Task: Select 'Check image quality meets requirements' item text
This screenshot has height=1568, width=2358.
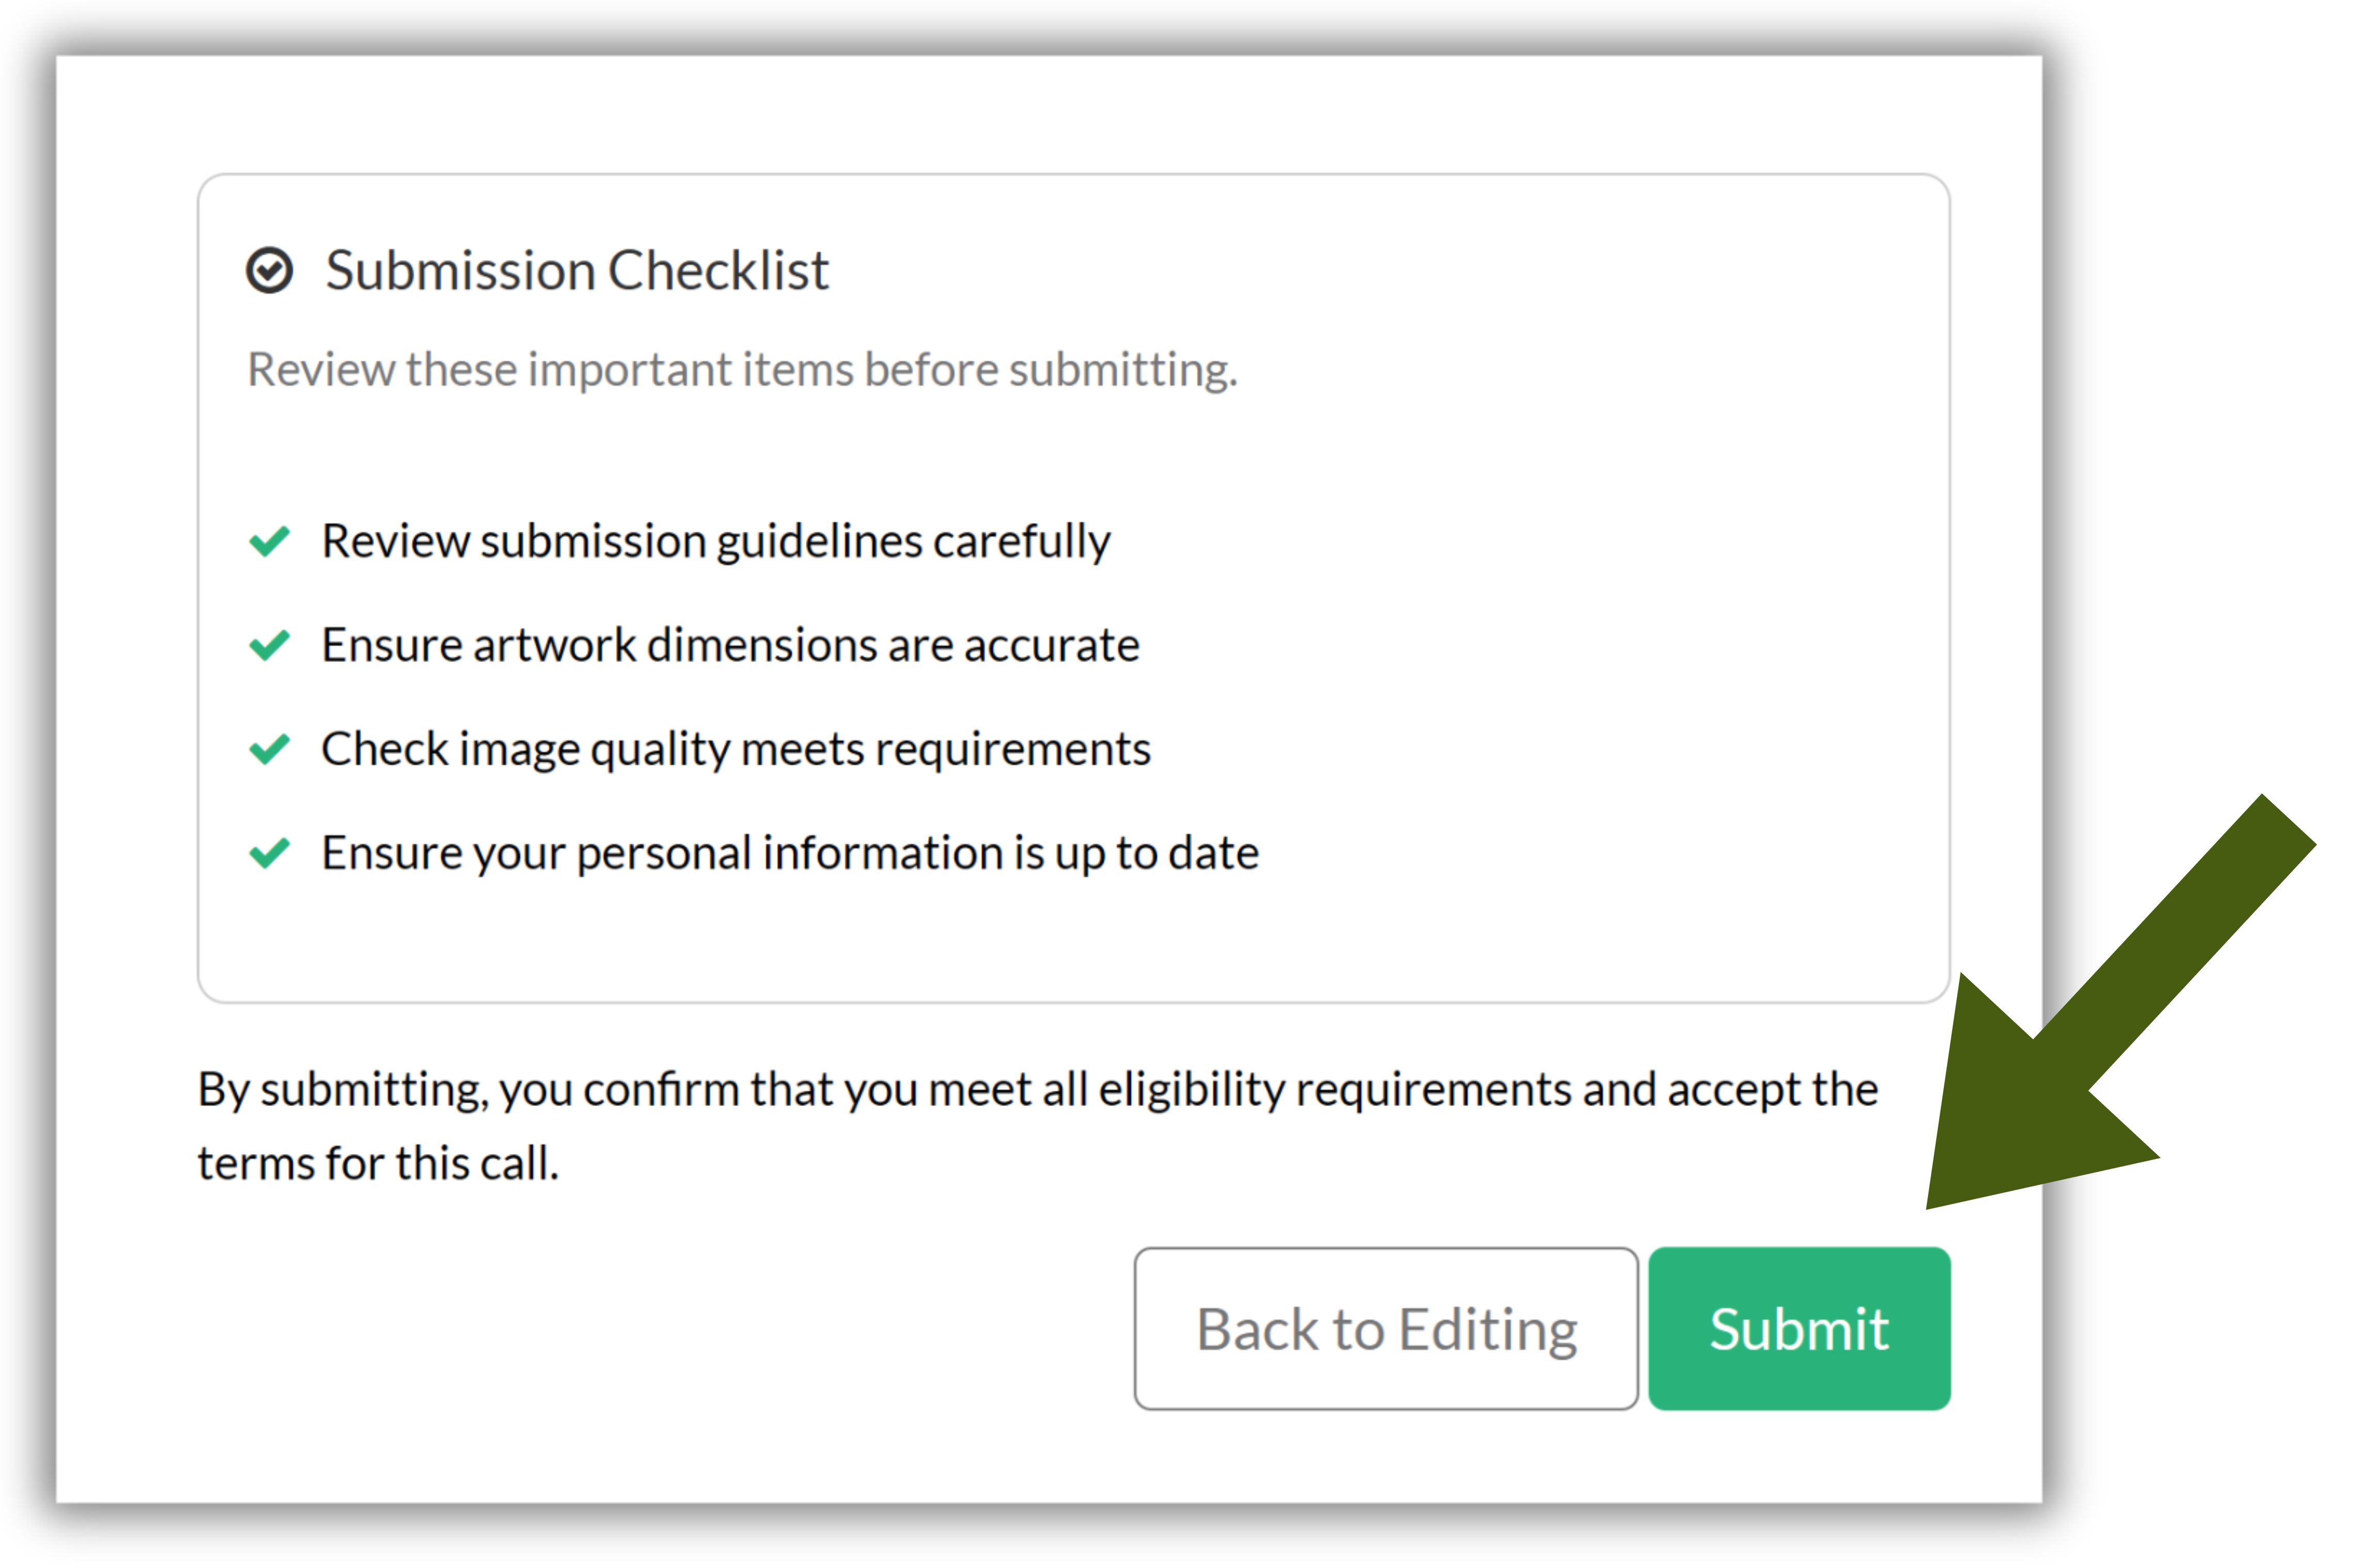Action: coord(736,749)
